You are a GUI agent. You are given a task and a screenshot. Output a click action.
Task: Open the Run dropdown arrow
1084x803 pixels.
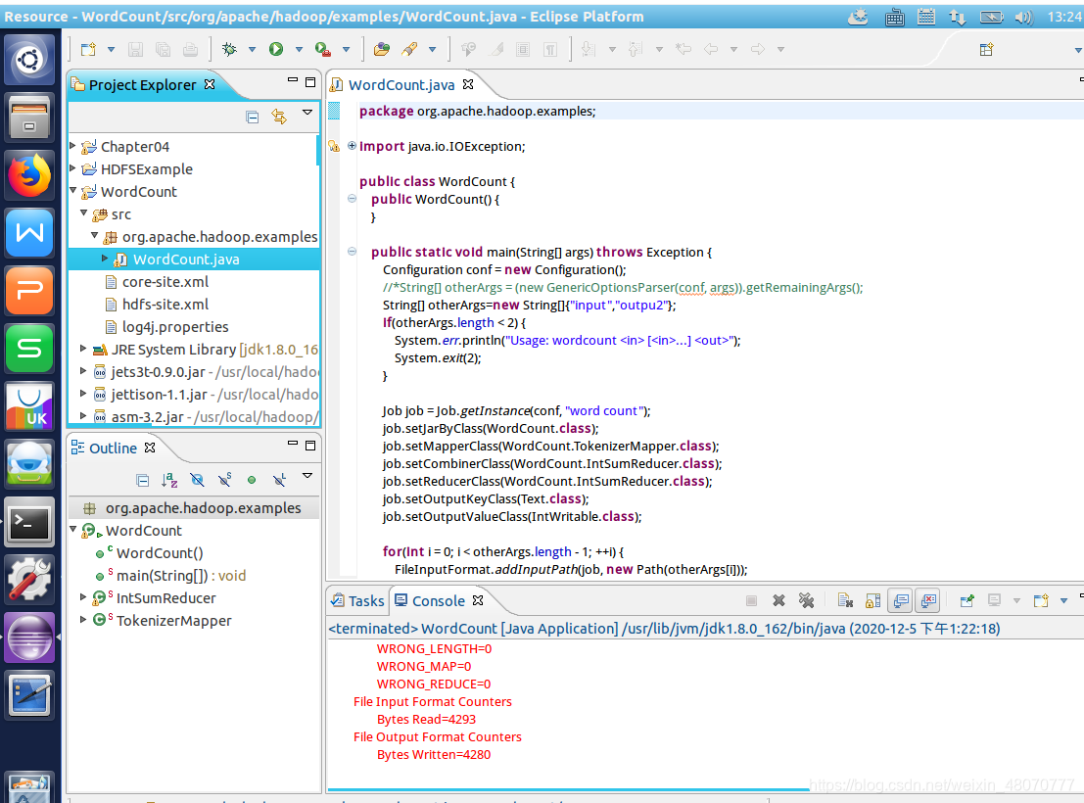pos(299,49)
